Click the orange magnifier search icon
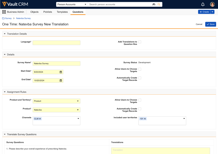The width and height of the screenshot is (218, 154). point(159,5)
